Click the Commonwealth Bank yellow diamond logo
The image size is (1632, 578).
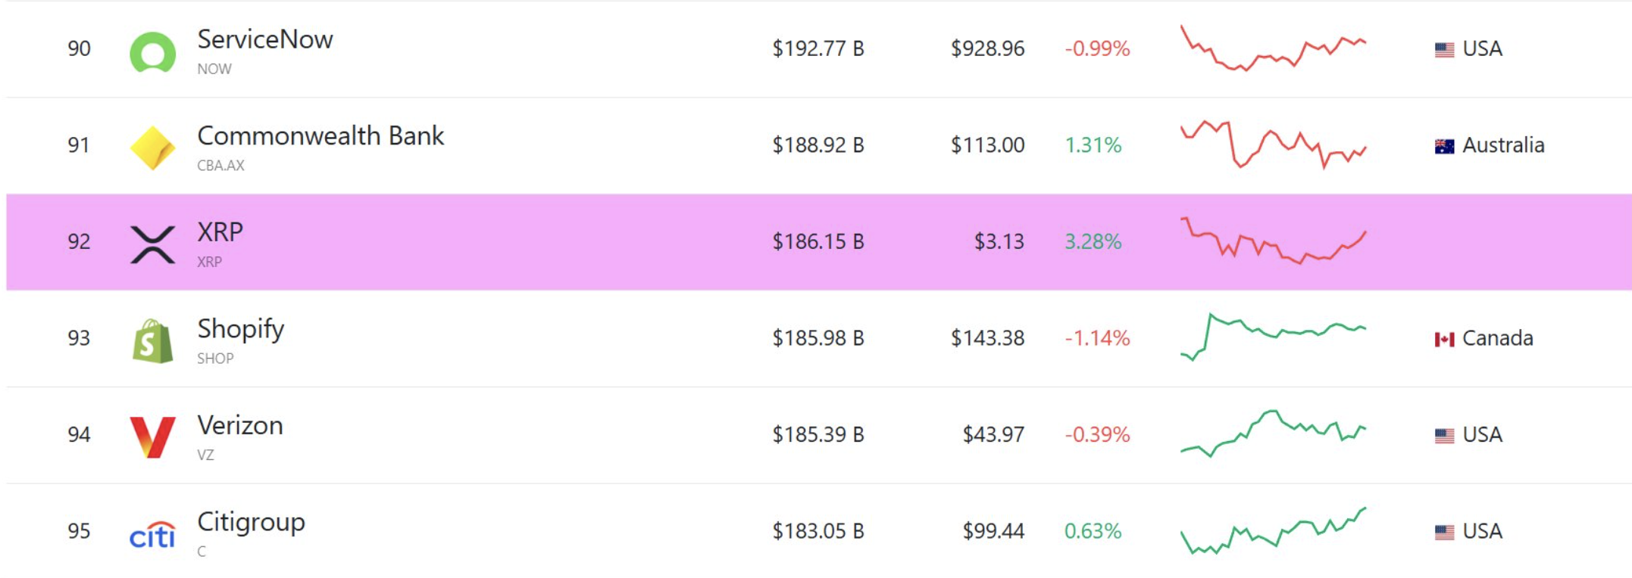tap(152, 145)
